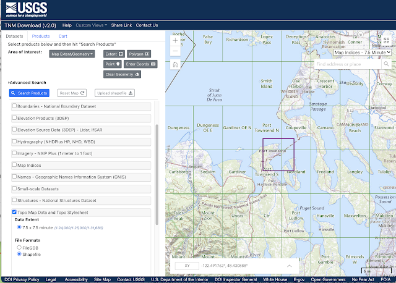Click the XY coordinate format button

click(187, 266)
